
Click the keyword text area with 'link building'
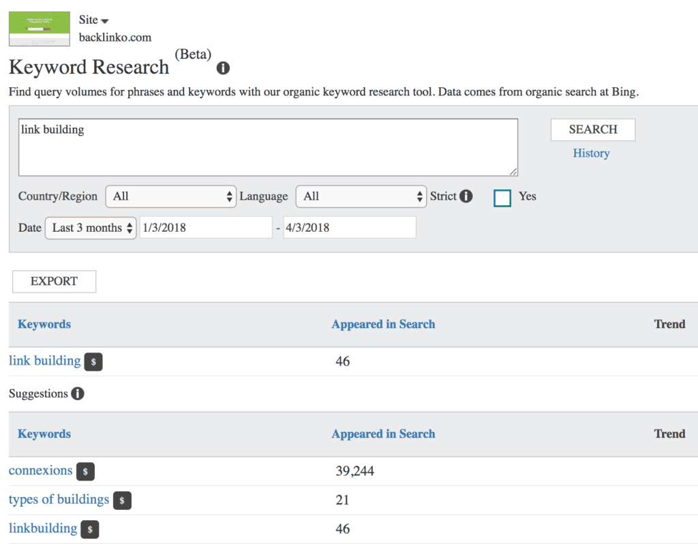pyautogui.click(x=268, y=147)
